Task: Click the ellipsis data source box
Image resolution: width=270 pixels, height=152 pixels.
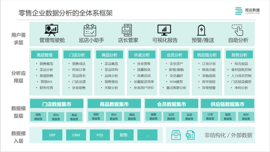Action: pos(147,135)
